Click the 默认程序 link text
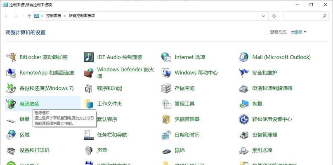333x165 pixels. click(x=107, y=119)
